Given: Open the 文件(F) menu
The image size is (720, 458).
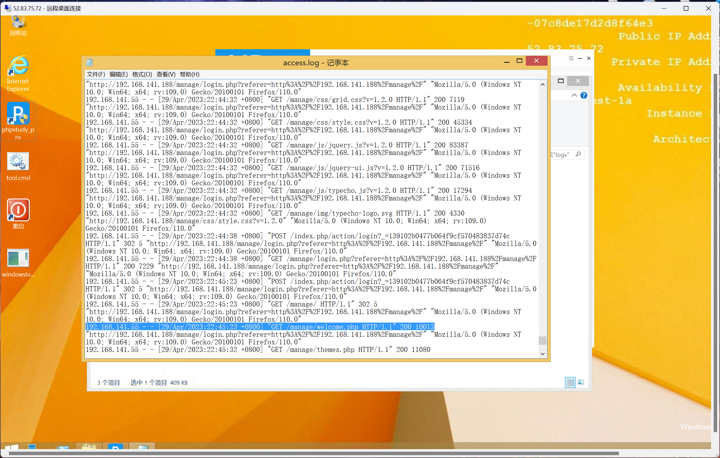Looking at the screenshot, I should pyautogui.click(x=96, y=74).
